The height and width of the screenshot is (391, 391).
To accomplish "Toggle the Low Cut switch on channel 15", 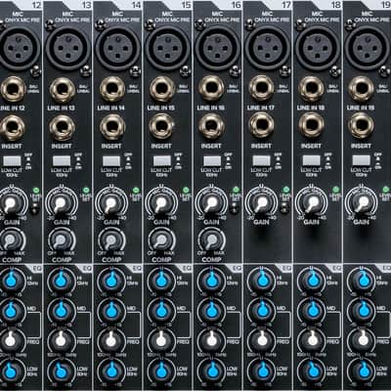I will (162, 160).
